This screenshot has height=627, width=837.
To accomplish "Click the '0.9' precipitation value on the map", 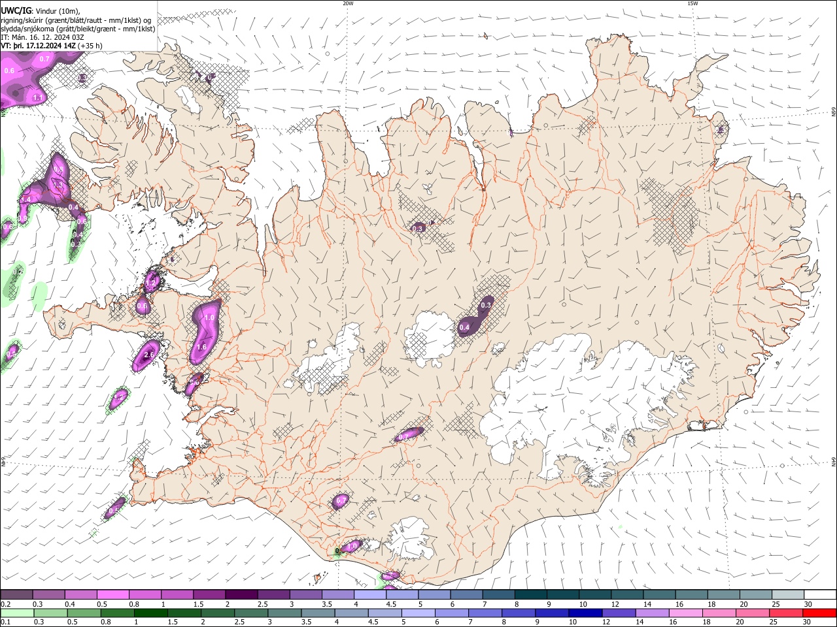I will (23, 218).
